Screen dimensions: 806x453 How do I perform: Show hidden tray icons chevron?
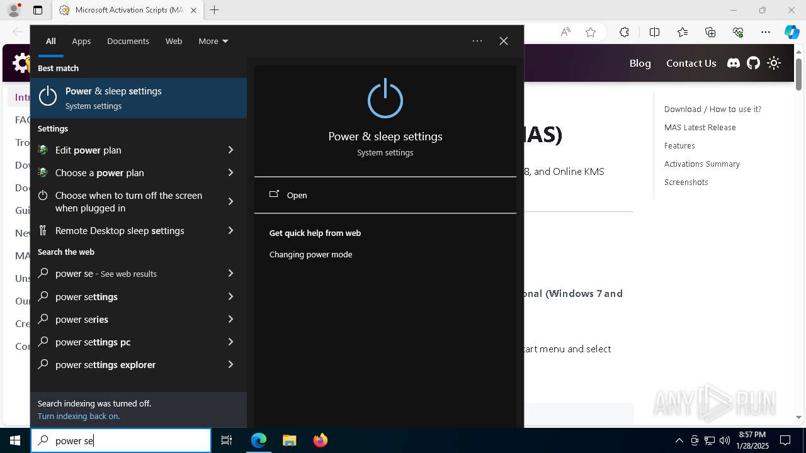click(x=679, y=440)
